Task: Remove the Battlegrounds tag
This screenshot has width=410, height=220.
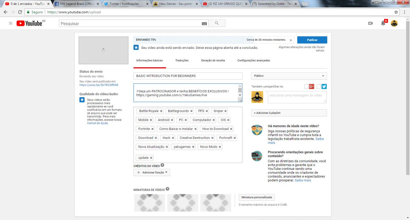Action: [191, 111]
